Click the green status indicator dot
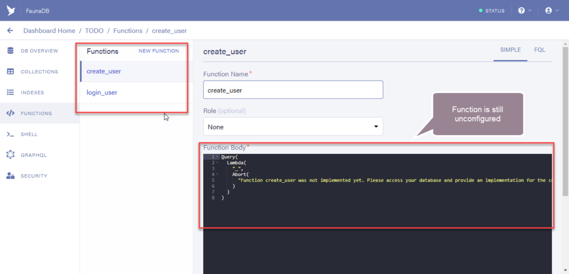This screenshot has height=274, width=569. click(481, 11)
